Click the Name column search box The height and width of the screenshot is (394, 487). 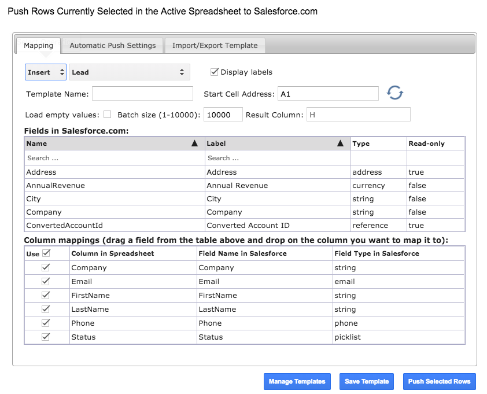(115, 158)
